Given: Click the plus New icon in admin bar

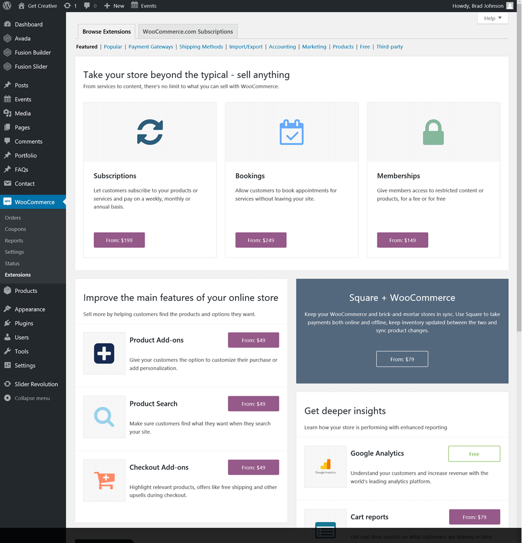Looking at the screenshot, I should point(107,6).
